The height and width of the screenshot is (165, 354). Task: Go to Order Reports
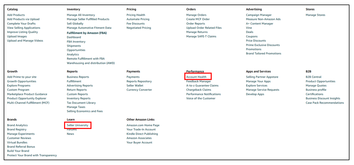pyautogui.click(x=196, y=24)
